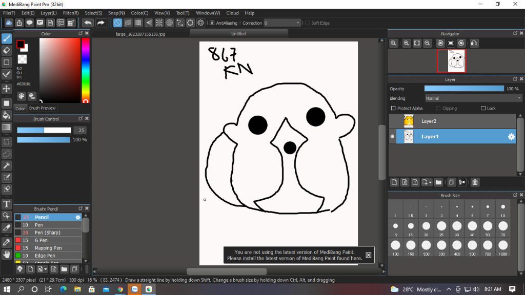The height and width of the screenshot is (295, 525).
Task: Select the Text tool
Action: (7, 204)
